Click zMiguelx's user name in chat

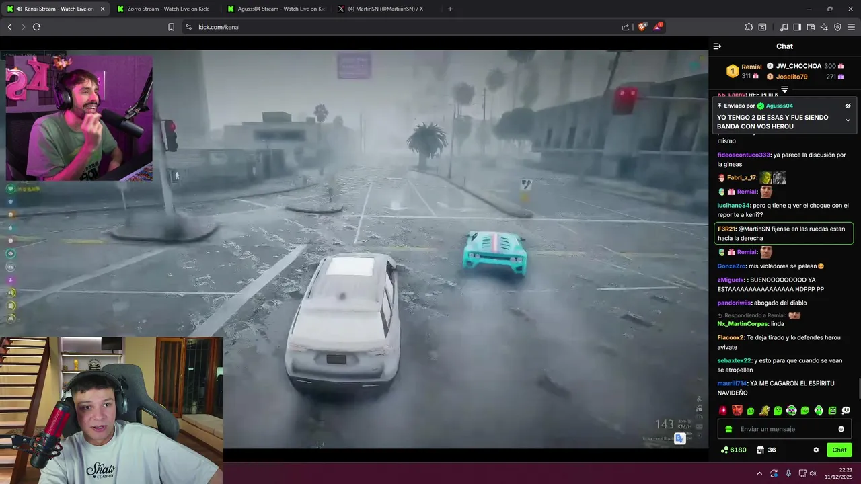(x=731, y=280)
